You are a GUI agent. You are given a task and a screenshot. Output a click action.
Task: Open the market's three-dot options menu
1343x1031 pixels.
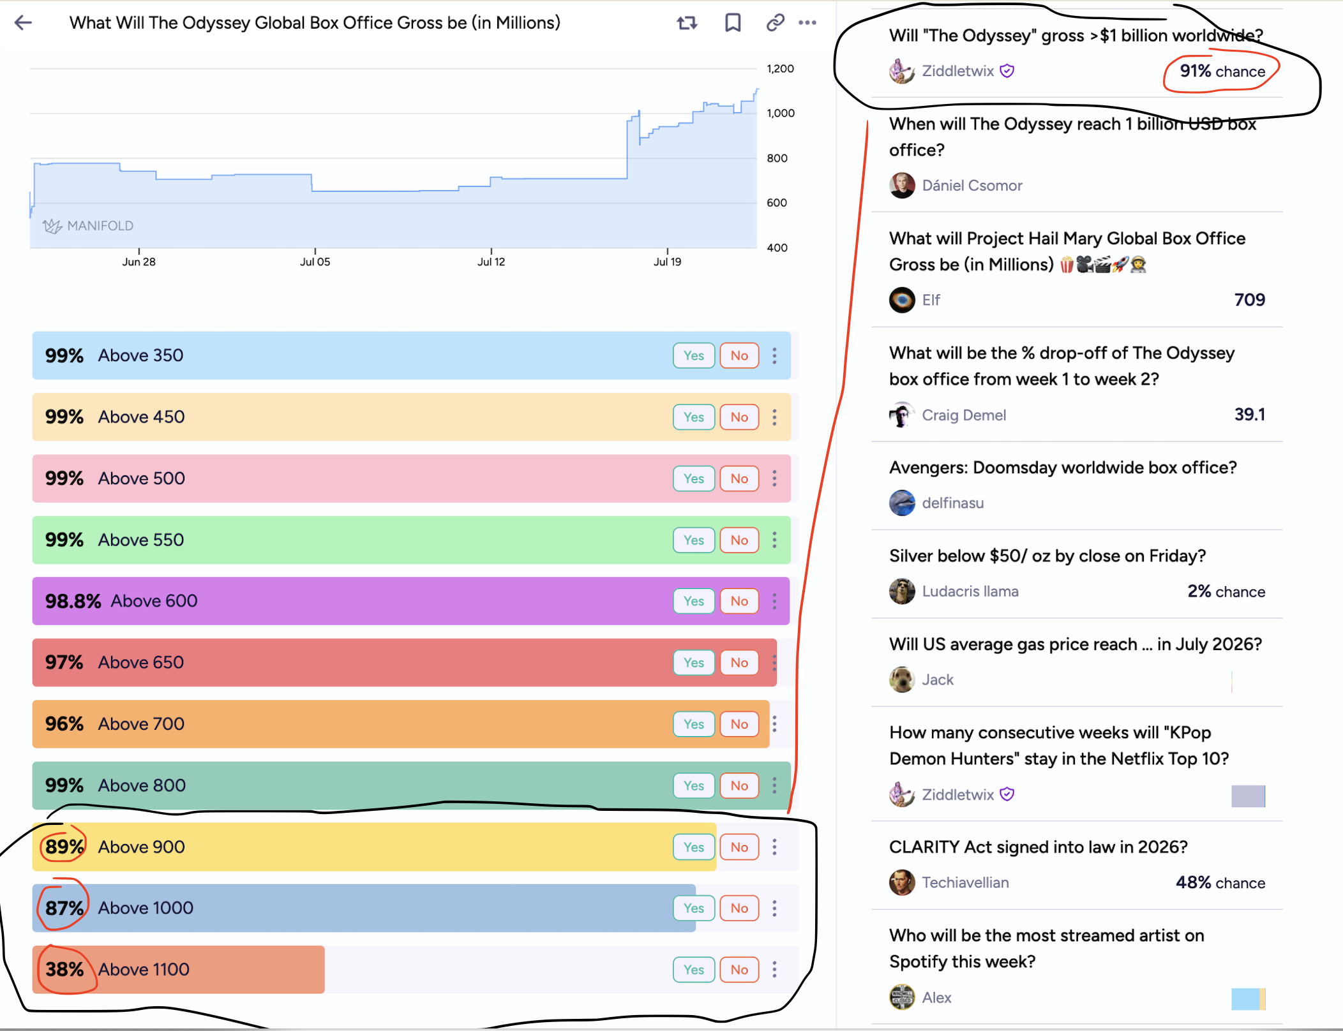807,23
